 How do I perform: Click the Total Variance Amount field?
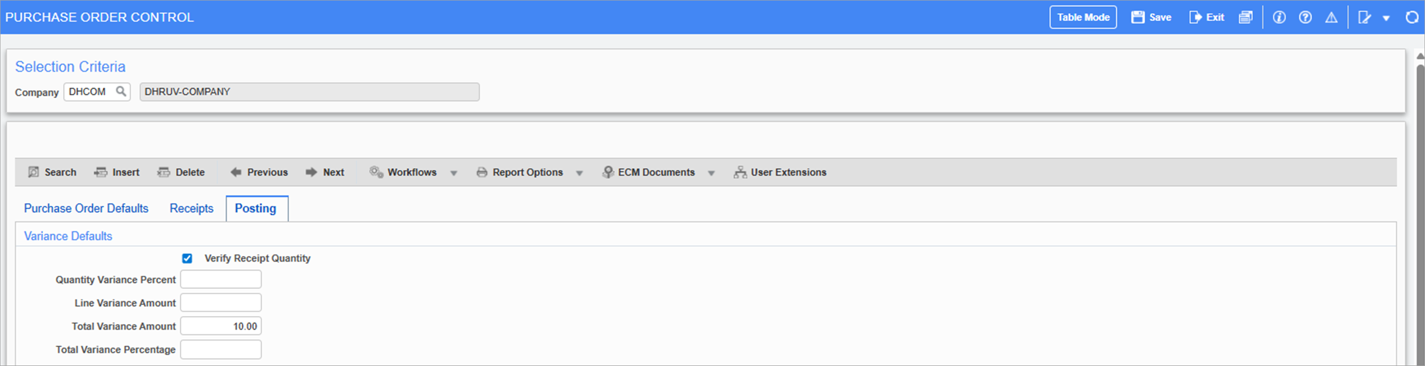click(221, 326)
